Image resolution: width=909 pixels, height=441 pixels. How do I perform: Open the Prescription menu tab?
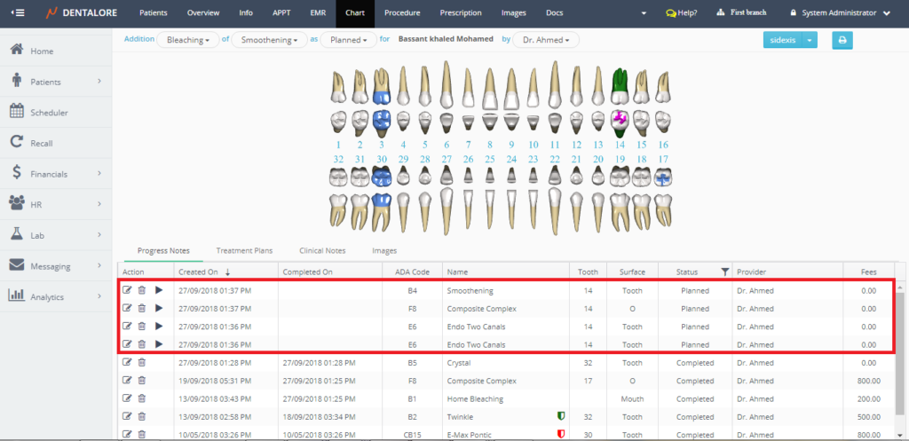(460, 13)
